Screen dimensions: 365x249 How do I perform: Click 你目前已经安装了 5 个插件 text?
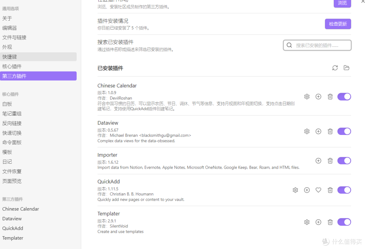(123, 28)
